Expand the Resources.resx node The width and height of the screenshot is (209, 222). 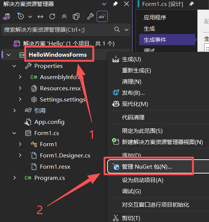pyautogui.click(x=20, y=88)
